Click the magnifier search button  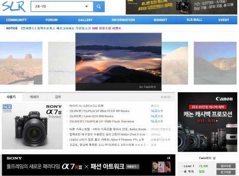(99, 7)
